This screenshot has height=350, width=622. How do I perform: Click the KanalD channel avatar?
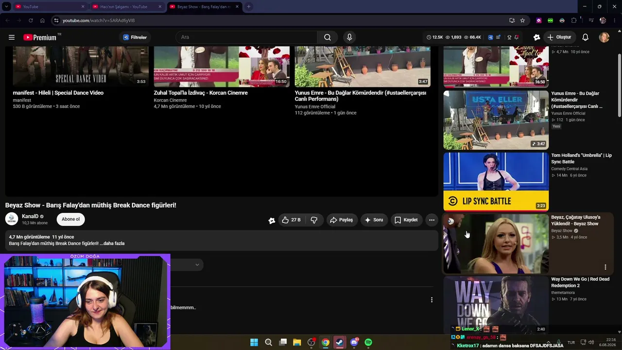click(x=12, y=219)
